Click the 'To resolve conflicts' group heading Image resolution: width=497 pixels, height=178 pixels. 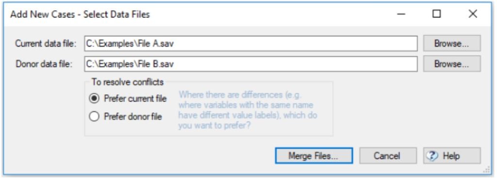(x=128, y=82)
